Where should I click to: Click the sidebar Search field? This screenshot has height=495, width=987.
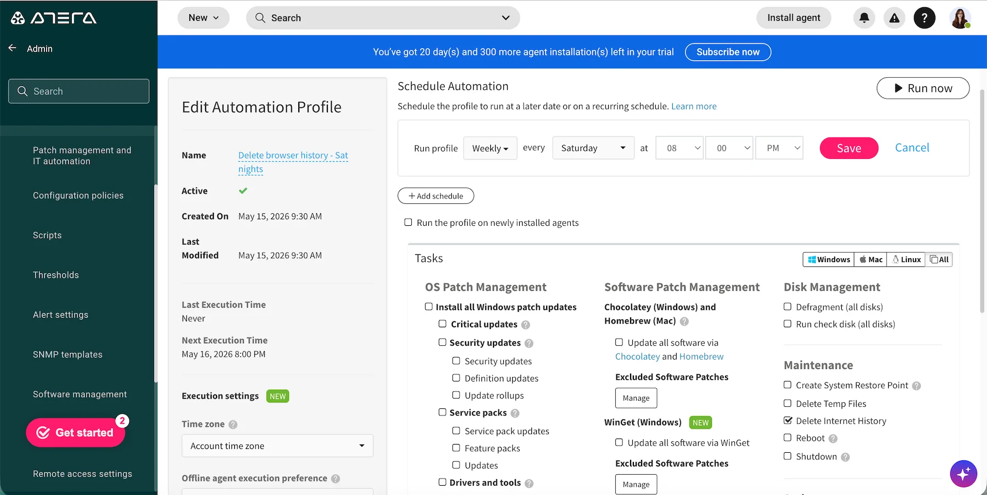pos(78,91)
